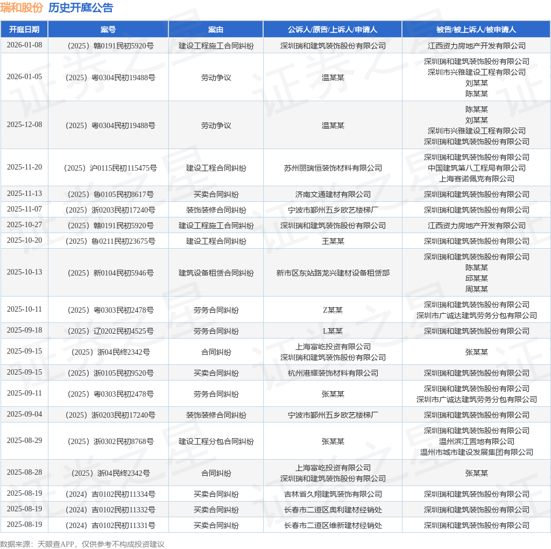Select the date cell 2025-12-08
This screenshot has height=549, width=551.
(24, 125)
